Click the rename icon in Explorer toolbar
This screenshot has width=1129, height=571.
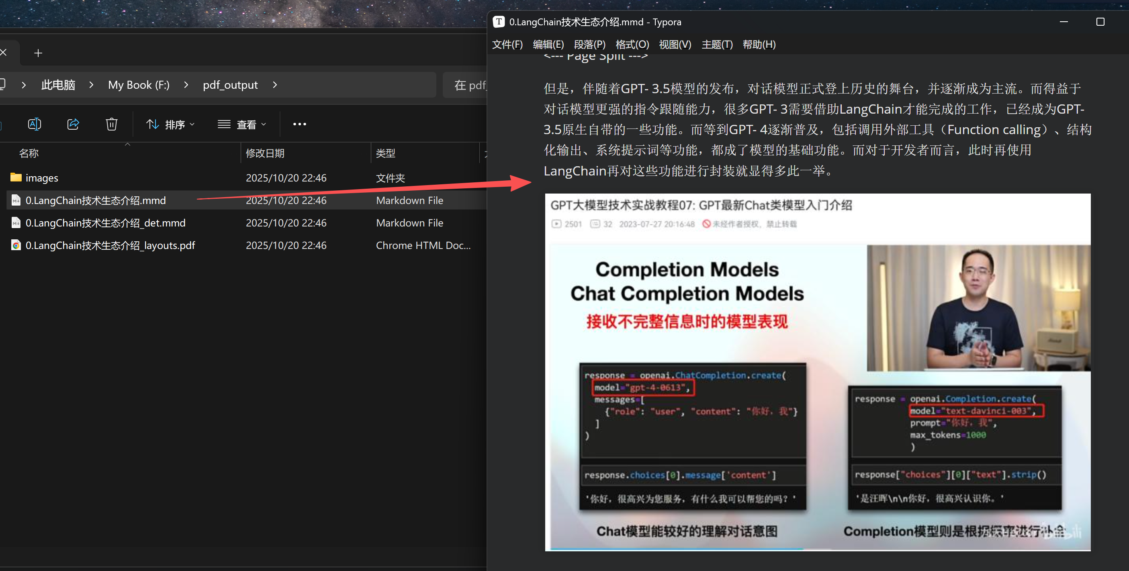point(34,124)
